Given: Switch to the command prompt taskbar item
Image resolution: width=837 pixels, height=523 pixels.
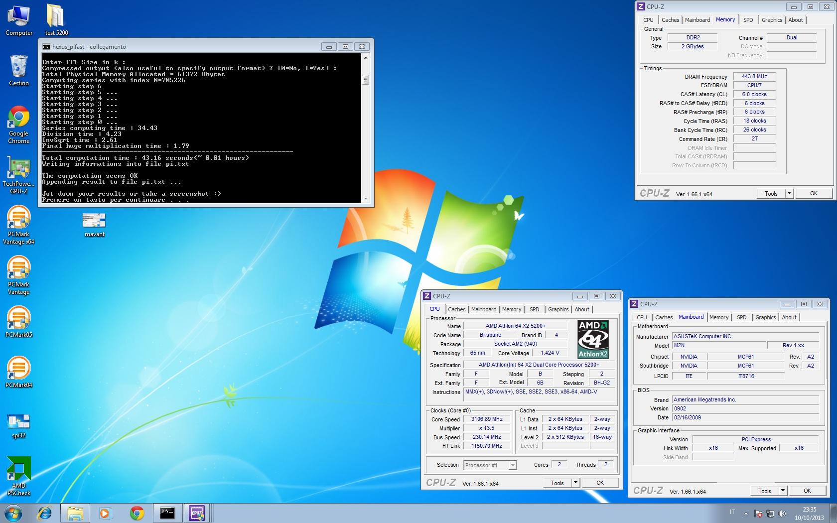Looking at the screenshot, I should click(x=167, y=513).
